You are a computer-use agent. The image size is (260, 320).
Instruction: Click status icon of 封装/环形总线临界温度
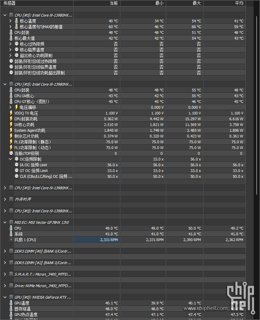[12, 67]
